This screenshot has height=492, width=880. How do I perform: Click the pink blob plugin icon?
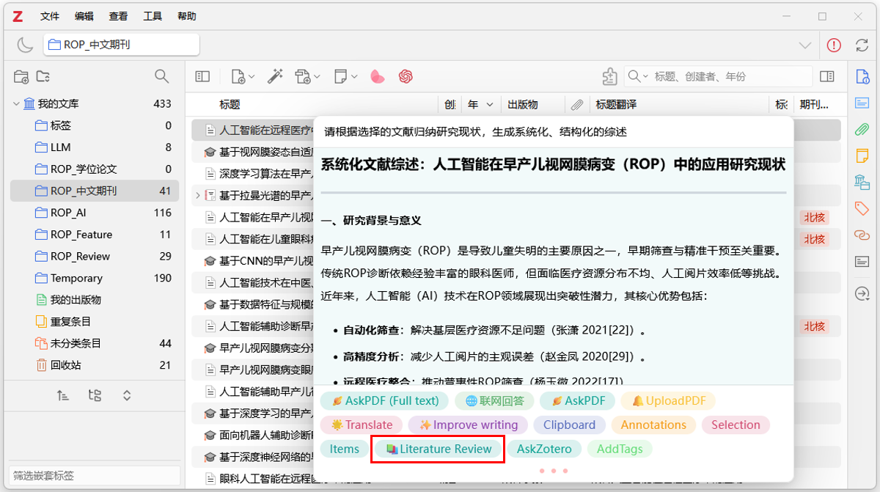377,76
